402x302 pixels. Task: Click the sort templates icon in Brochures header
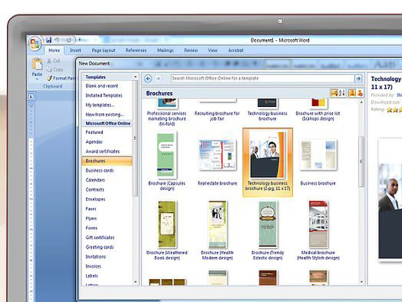(342, 93)
